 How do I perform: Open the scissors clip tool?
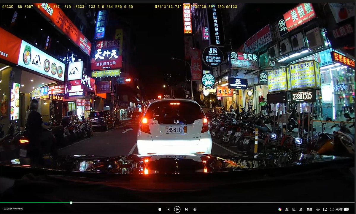tap(301, 209)
